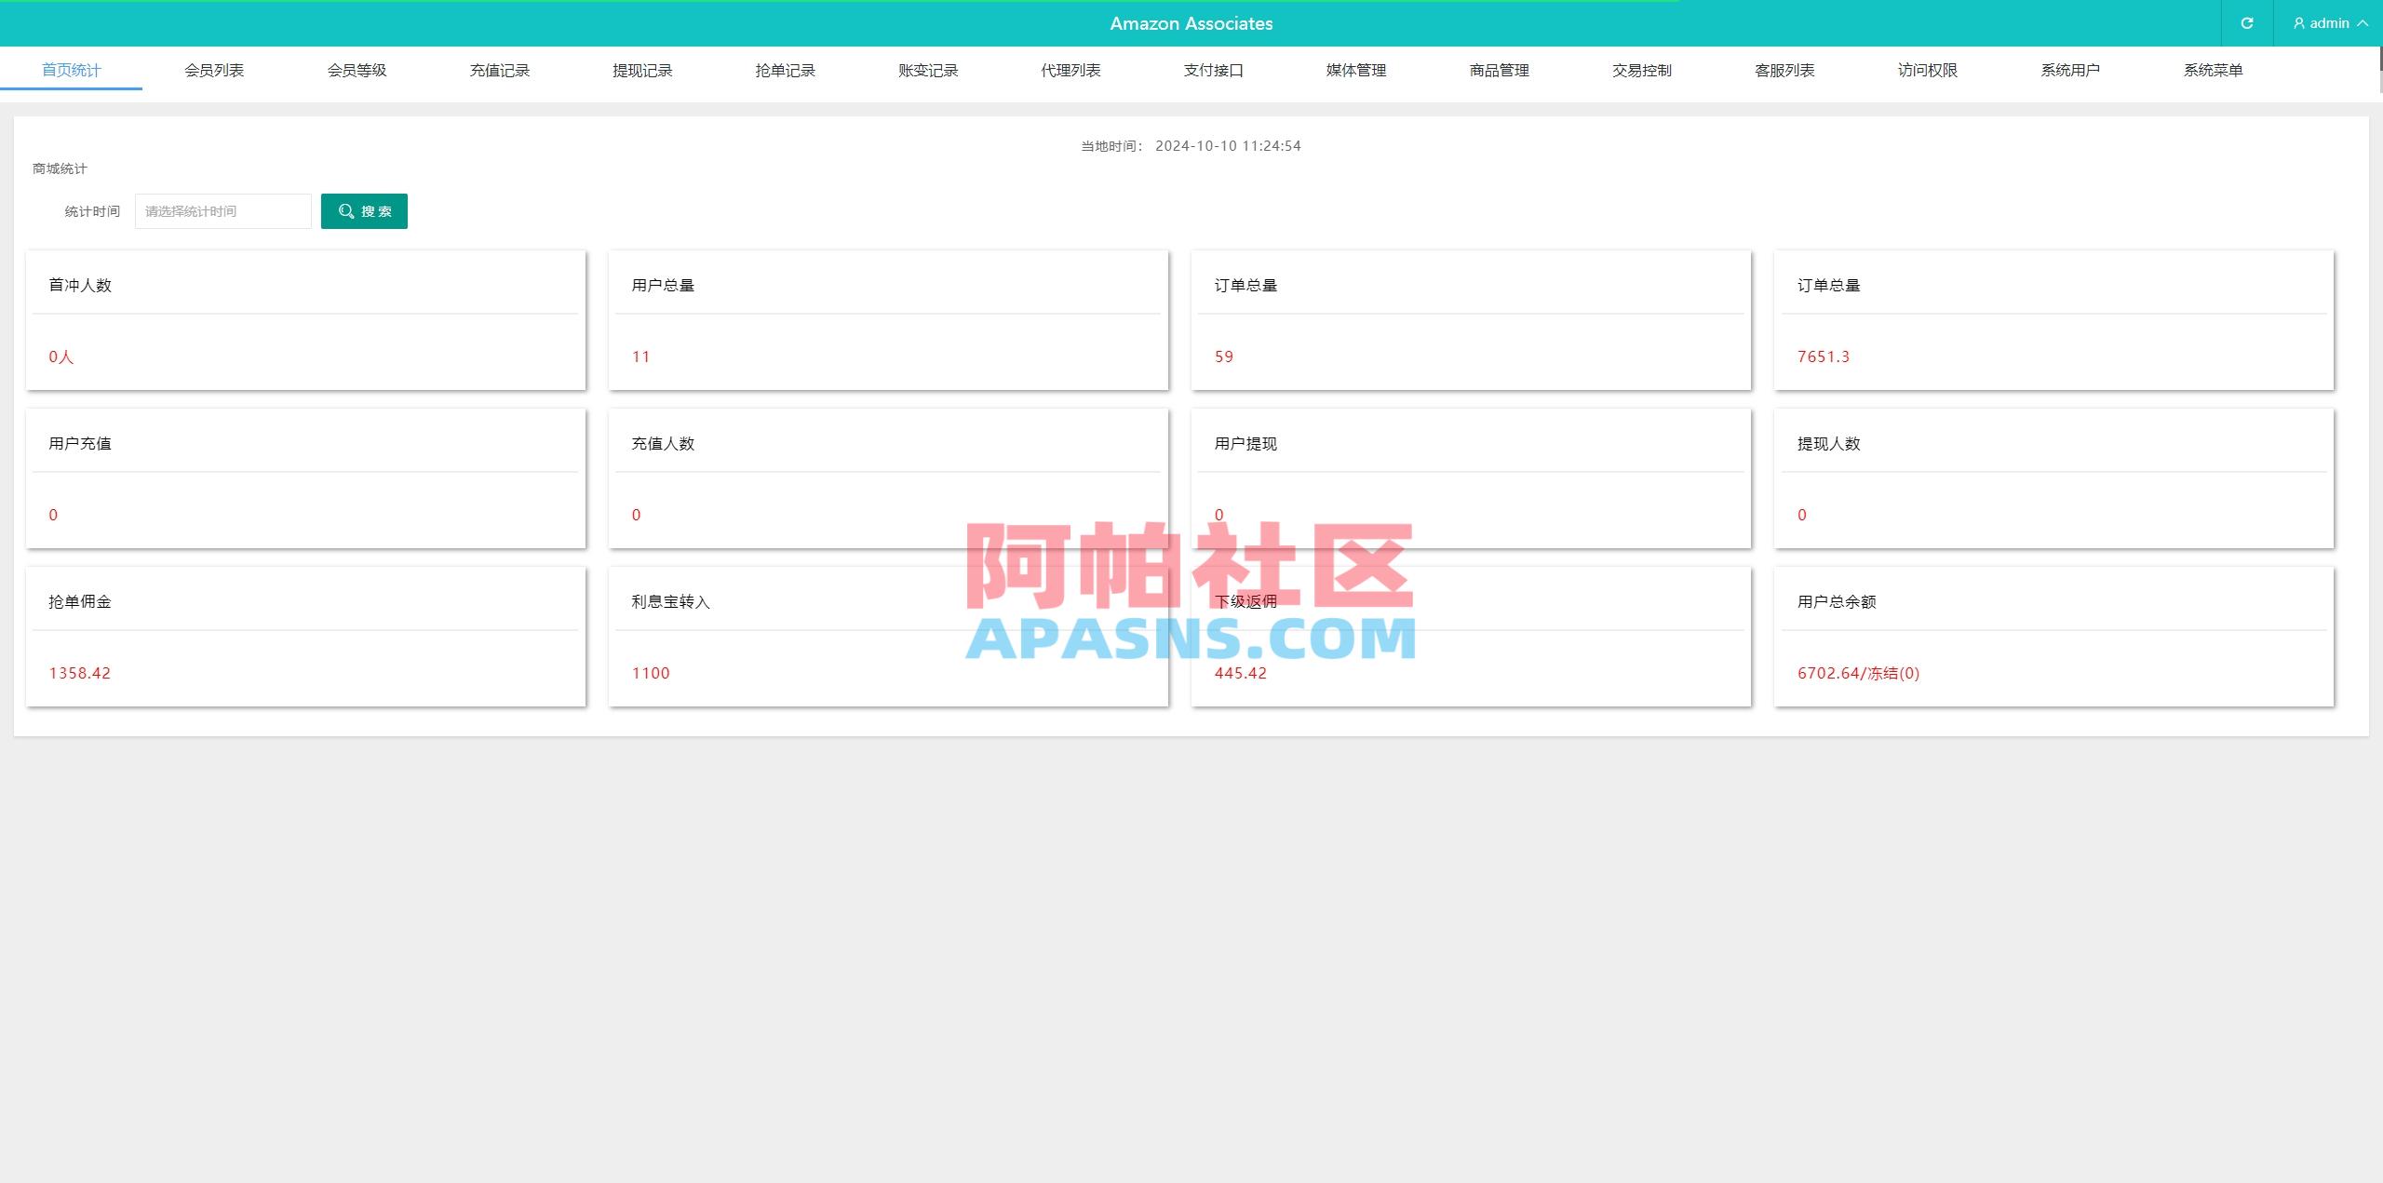Click the magnifier icon on the search button
Viewport: 2383px width, 1183px height.
345,210
